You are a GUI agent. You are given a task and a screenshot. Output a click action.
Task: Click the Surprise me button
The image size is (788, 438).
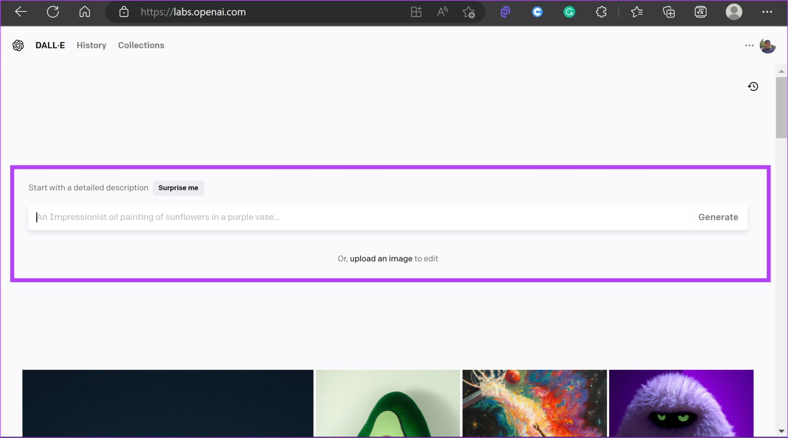pos(178,188)
